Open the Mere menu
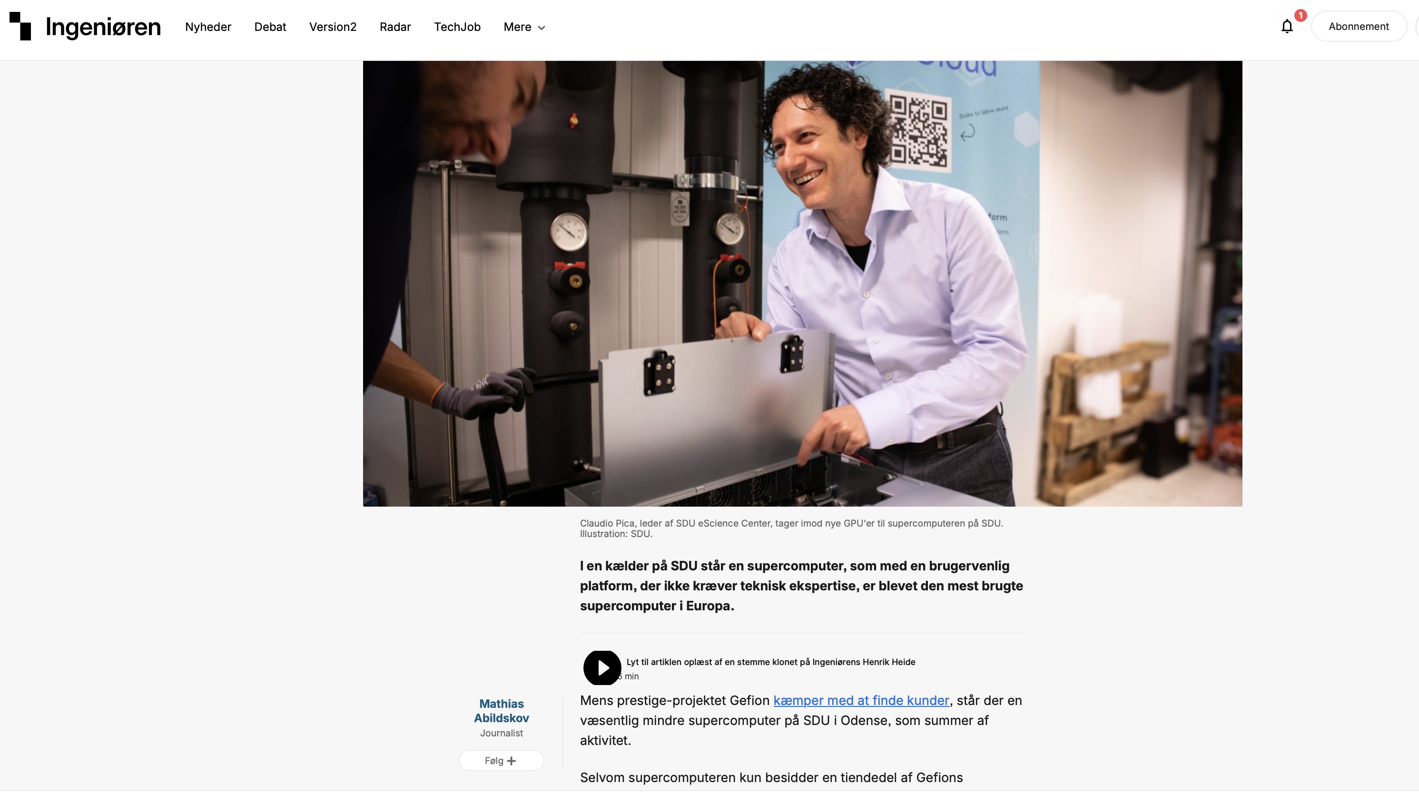 (x=524, y=27)
